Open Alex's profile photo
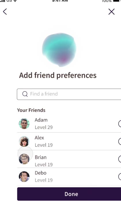 click(24, 141)
